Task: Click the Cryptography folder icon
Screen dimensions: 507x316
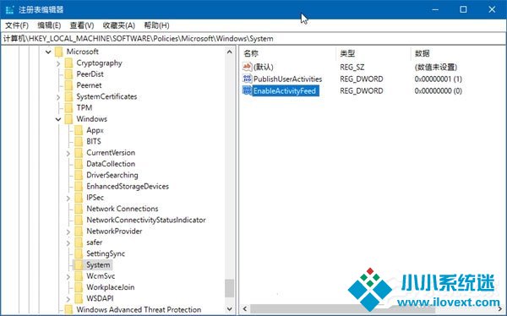Action: pos(68,63)
